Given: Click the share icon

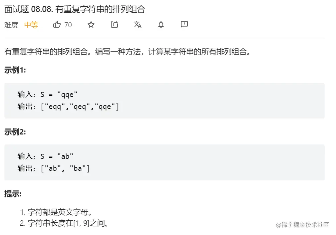Looking at the screenshot, I should [115, 25].
